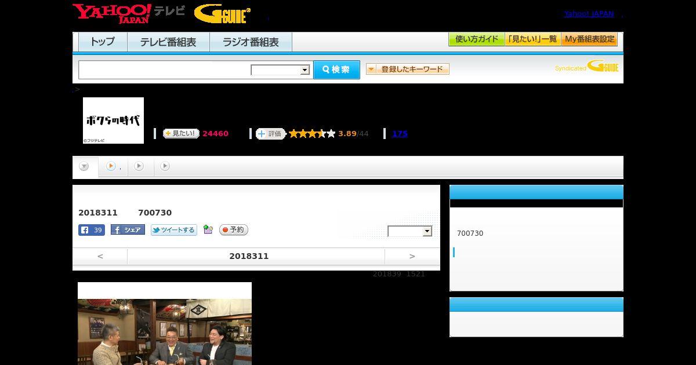
Task: Expand the 登録したキーワード dropdown
Action: pyautogui.click(x=408, y=69)
